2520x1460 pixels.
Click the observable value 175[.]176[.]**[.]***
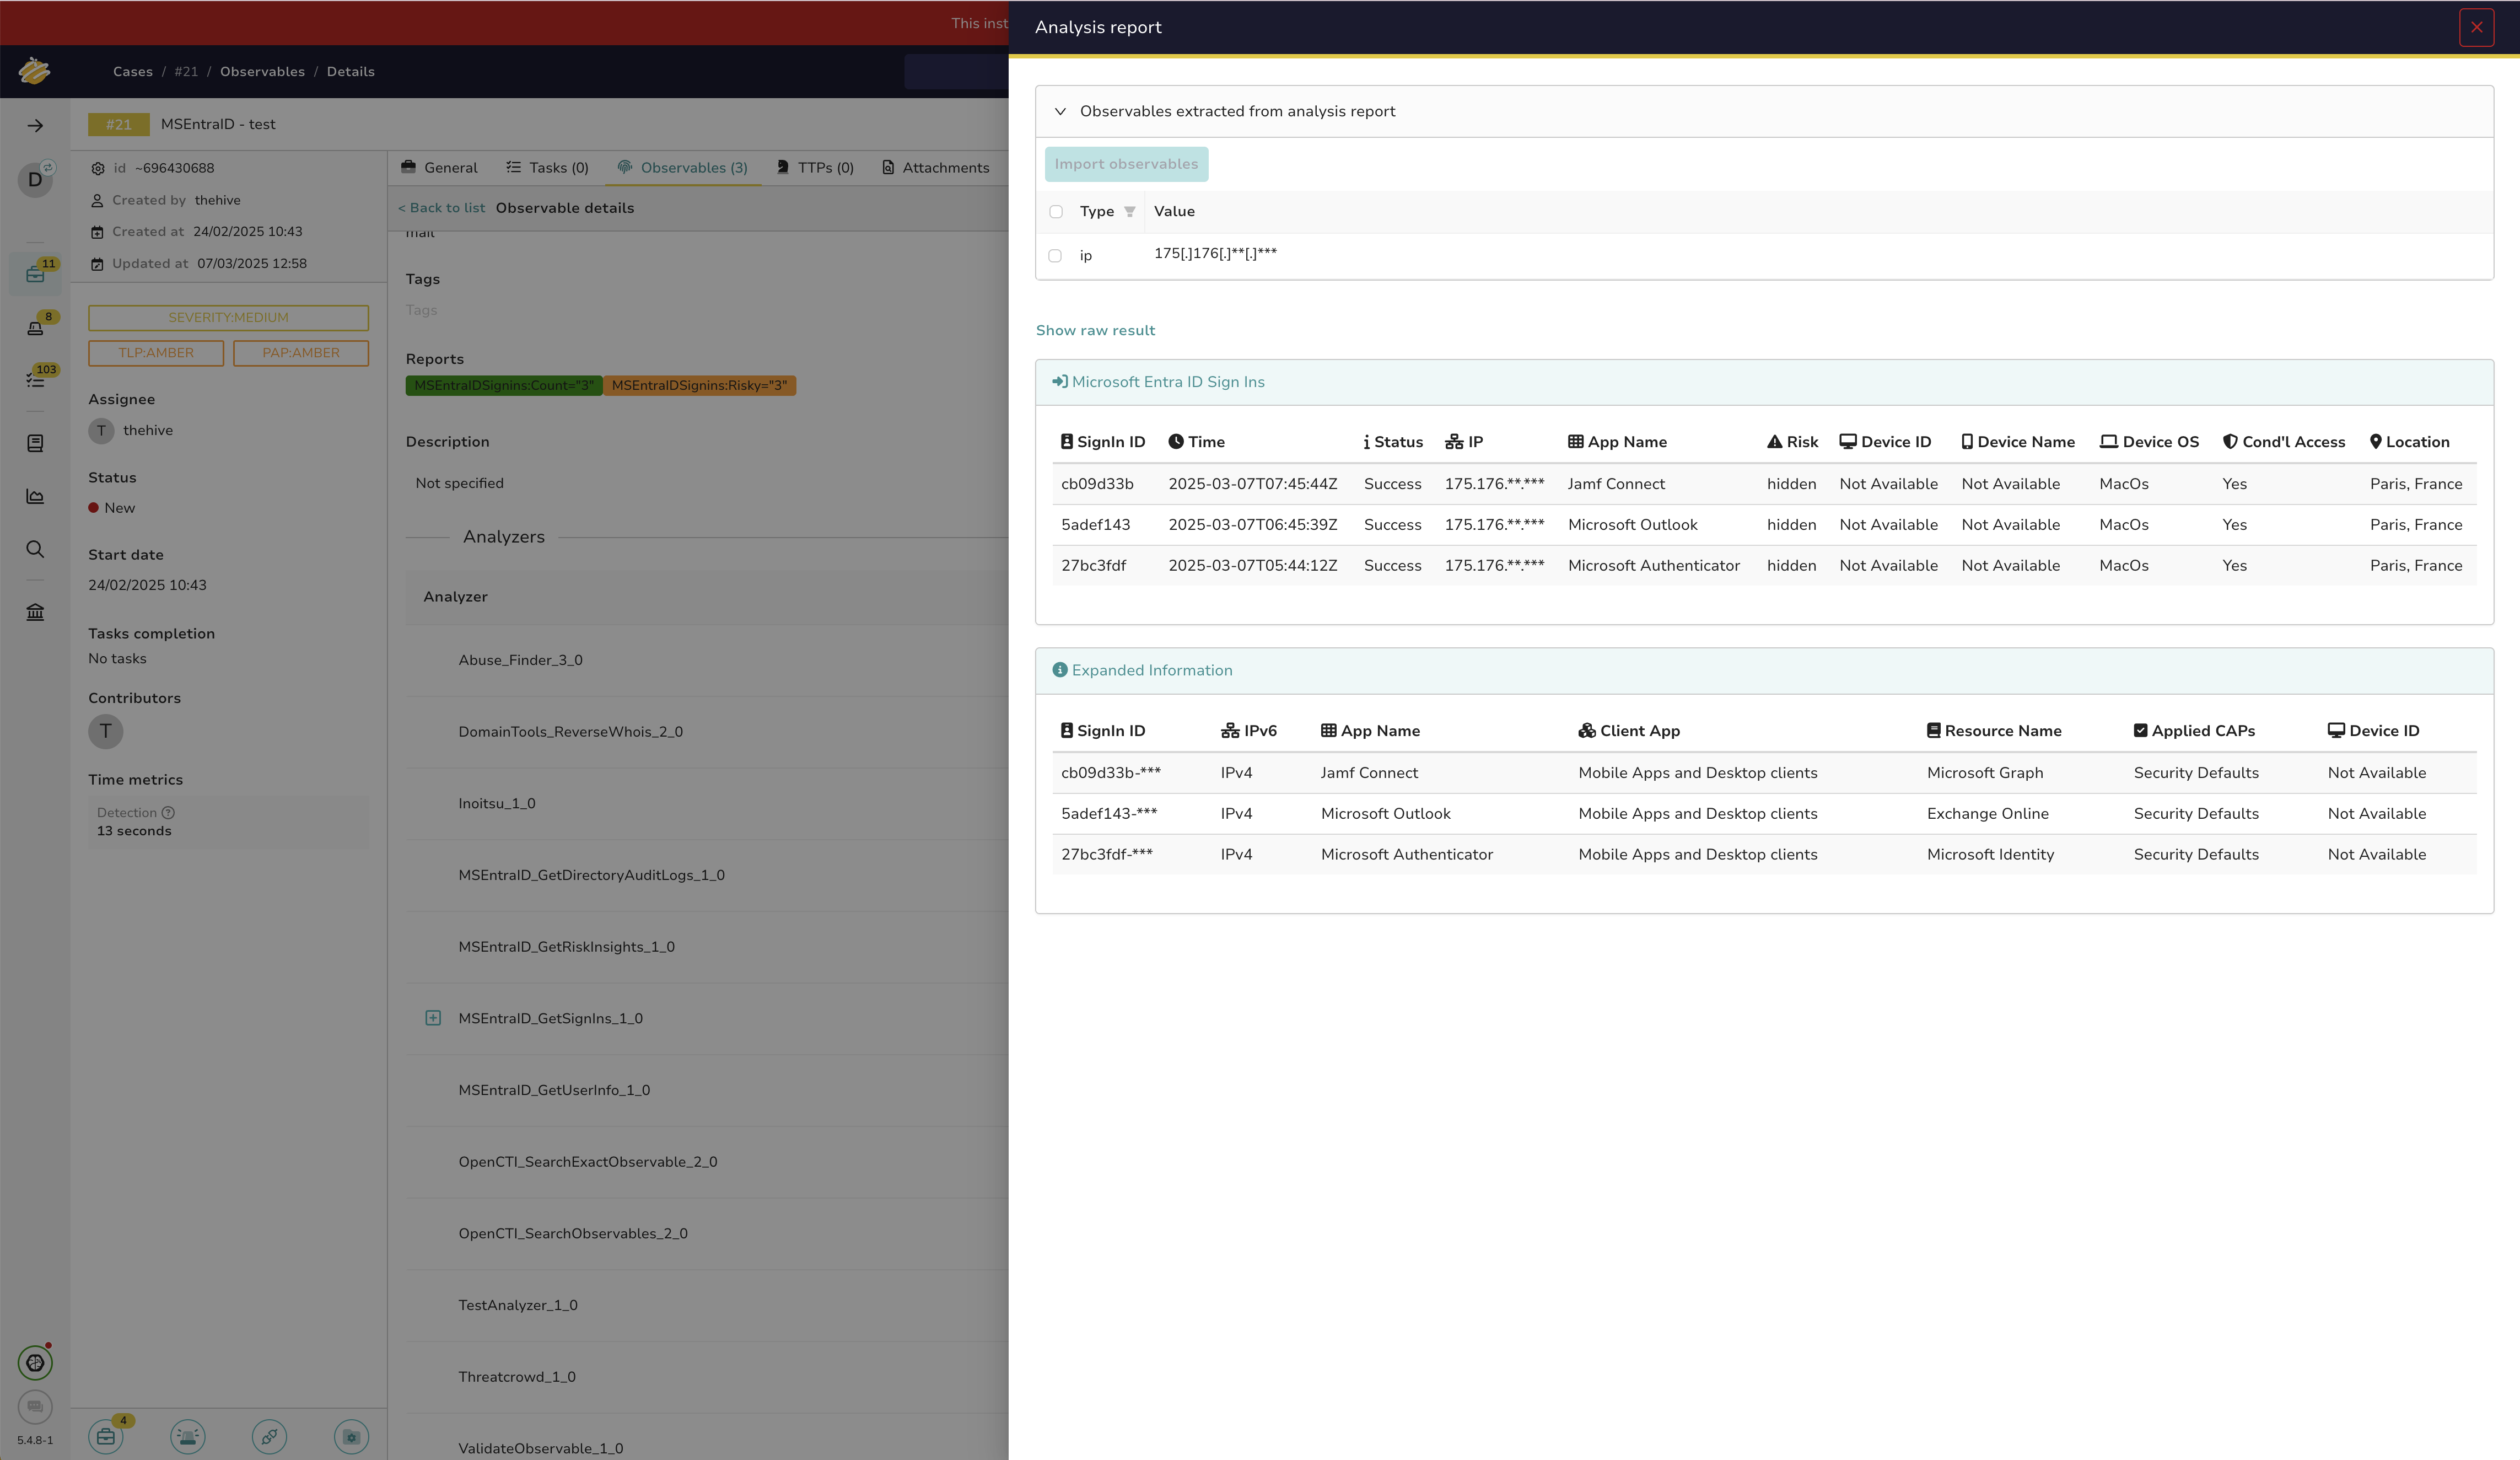1215,254
